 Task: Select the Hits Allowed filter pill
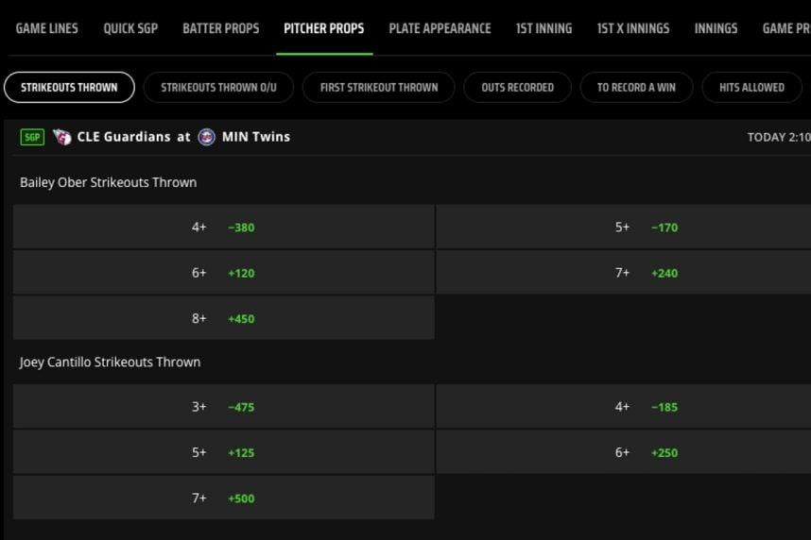click(x=752, y=88)
